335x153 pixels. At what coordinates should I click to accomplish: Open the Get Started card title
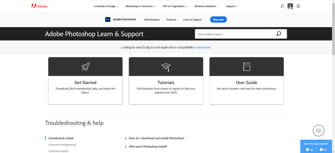(x=85, y=82)
